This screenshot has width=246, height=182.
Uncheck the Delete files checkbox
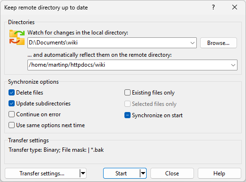click(11, 93)
